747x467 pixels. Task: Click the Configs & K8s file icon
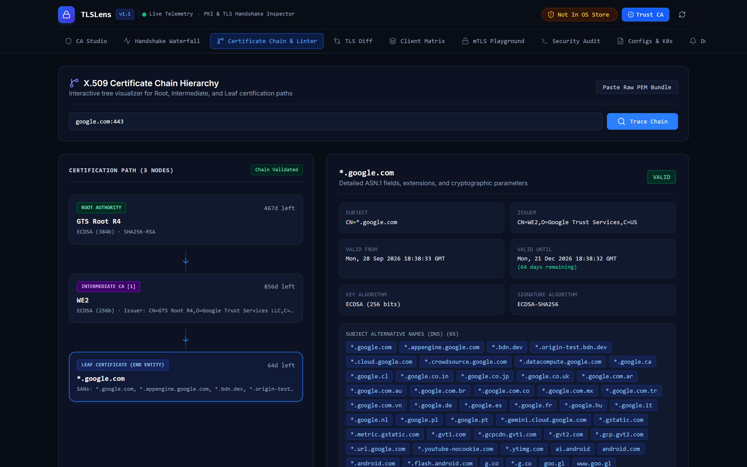620,41
